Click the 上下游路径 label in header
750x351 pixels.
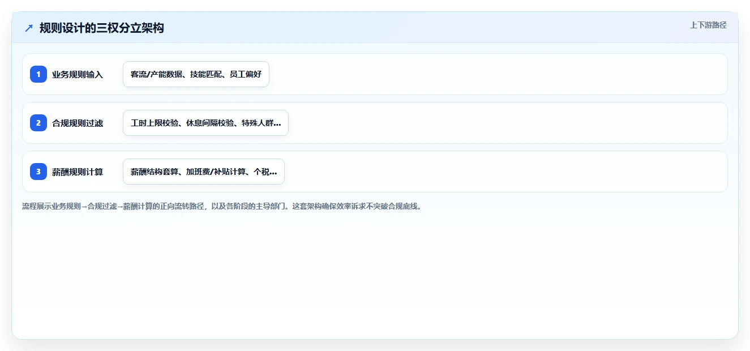(x=708, y=25)
